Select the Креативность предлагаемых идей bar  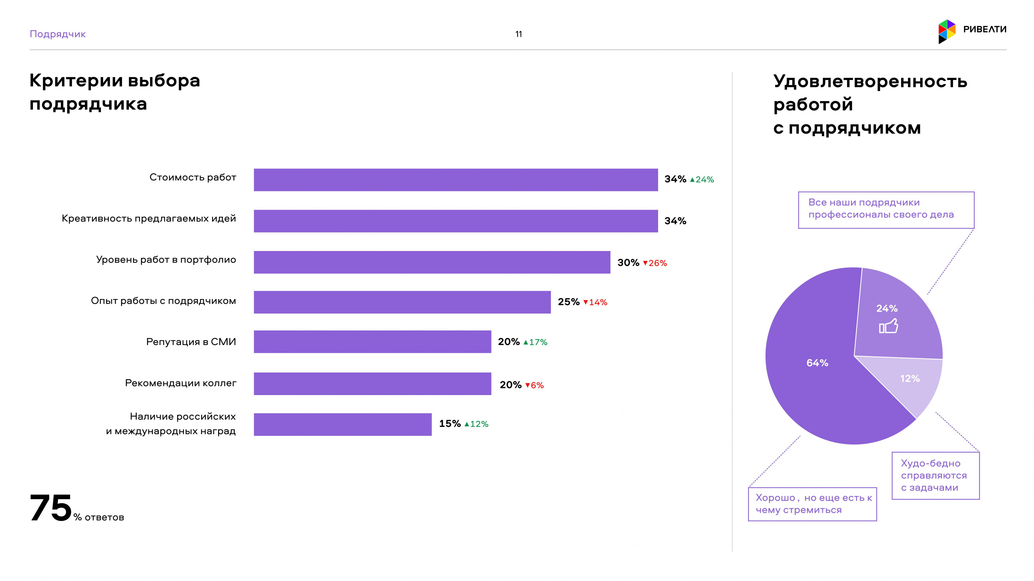[x=456, y=221]
